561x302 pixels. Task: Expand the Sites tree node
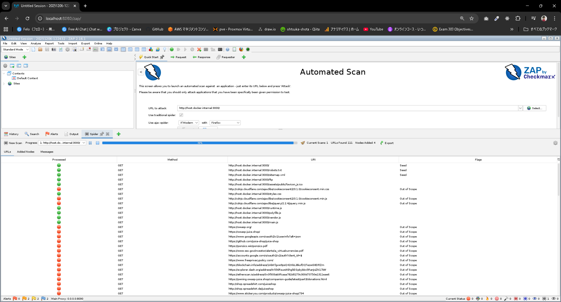click(x=4, y=84)
